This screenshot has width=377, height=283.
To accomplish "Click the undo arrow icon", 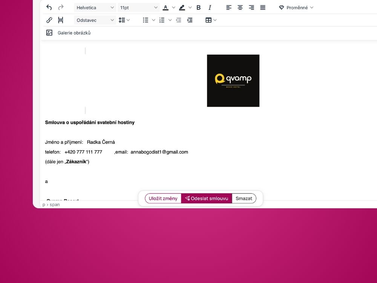I will click(49, 8).
